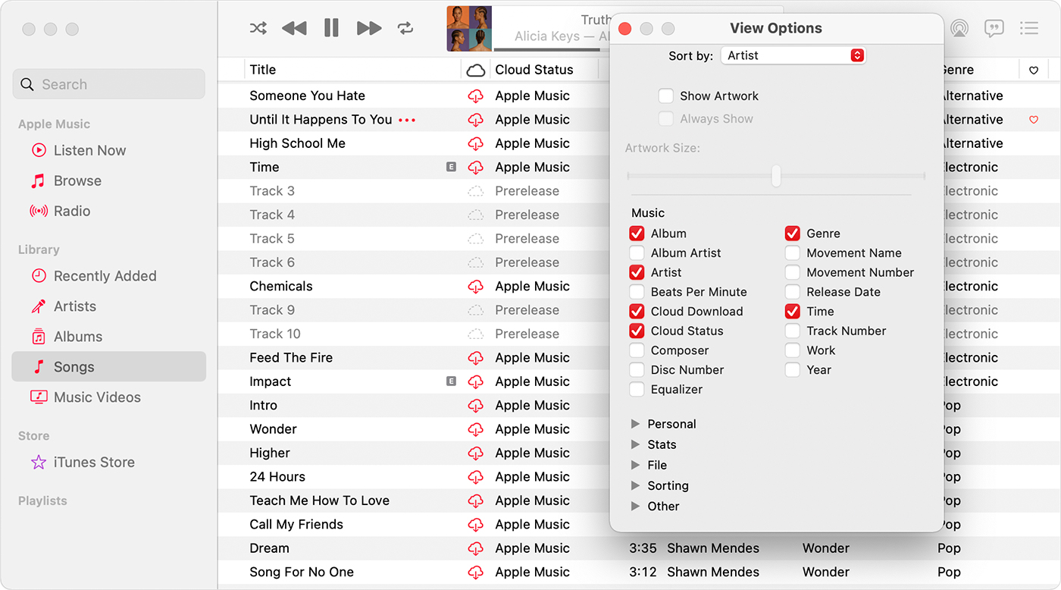Expand the File section
Viewport: 1061px width, 590px height.
636,465
